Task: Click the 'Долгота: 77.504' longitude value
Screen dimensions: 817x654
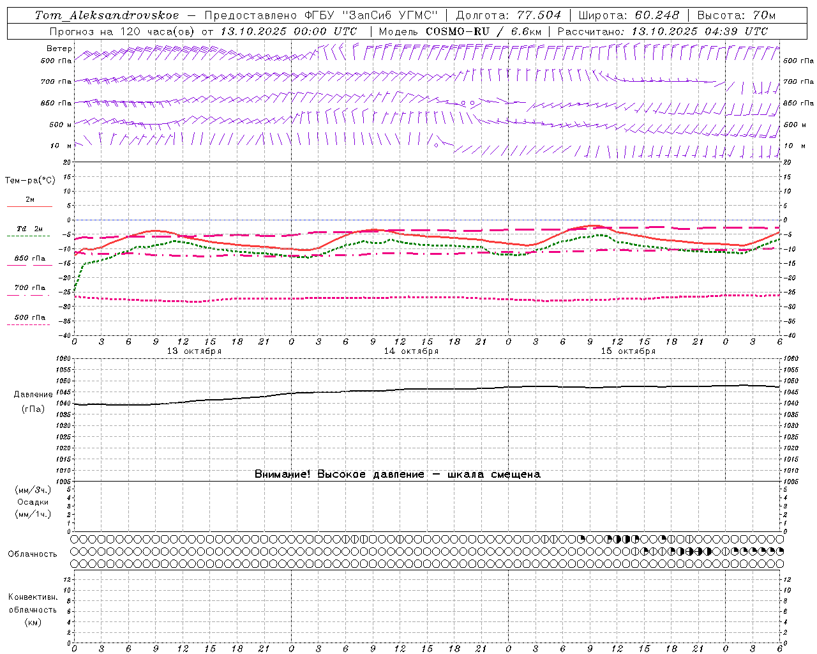Action: 509,15
